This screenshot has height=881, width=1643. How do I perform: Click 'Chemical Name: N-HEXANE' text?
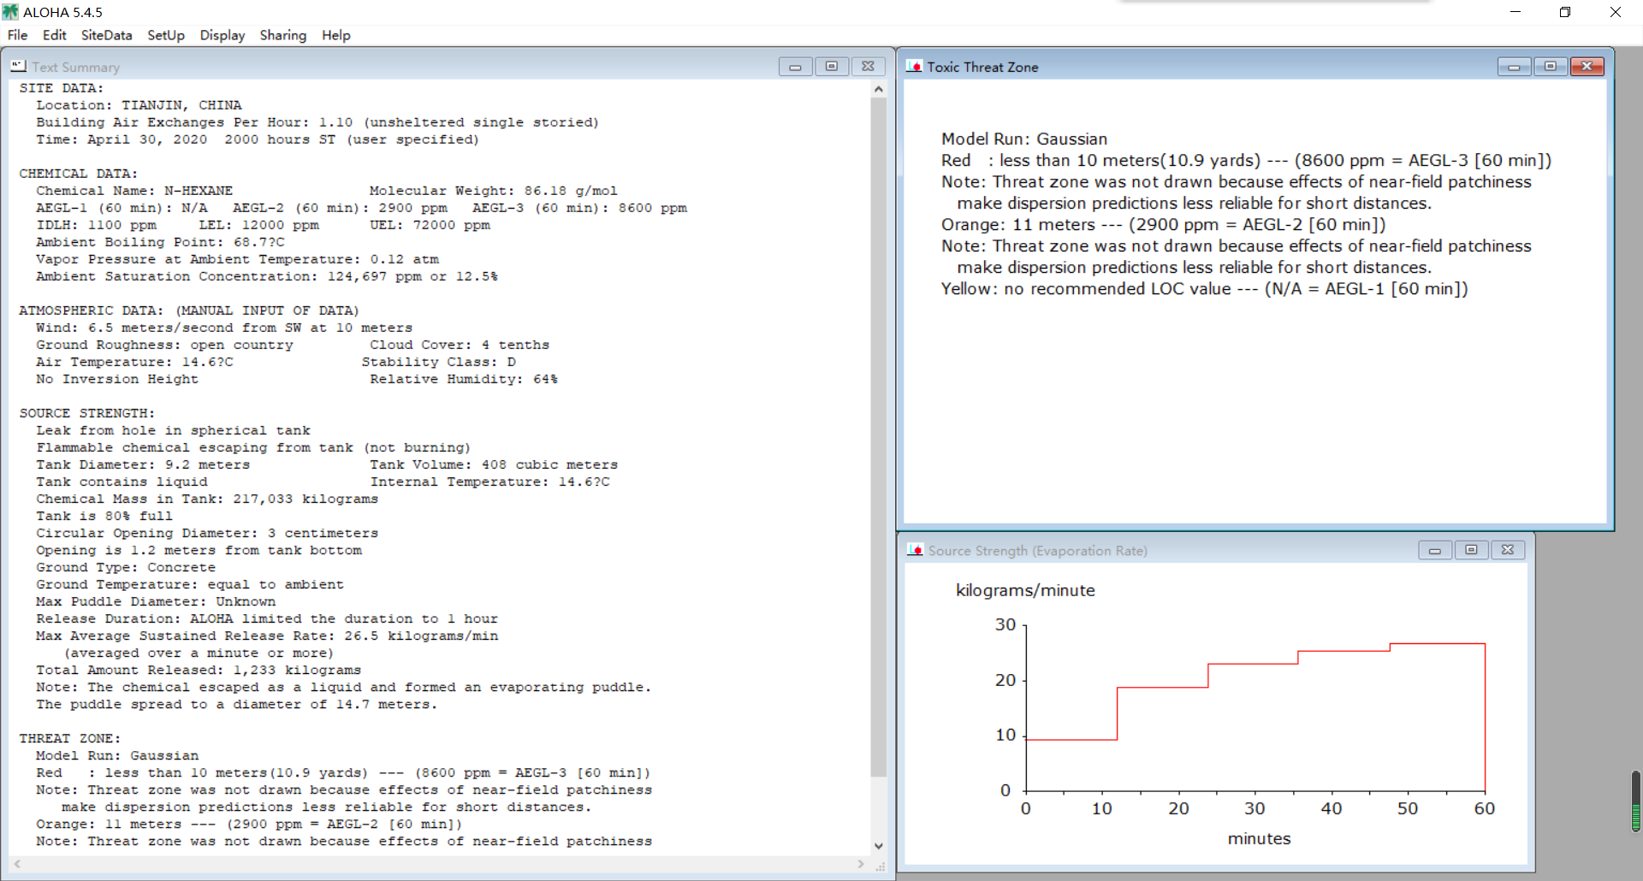[134, 191]
